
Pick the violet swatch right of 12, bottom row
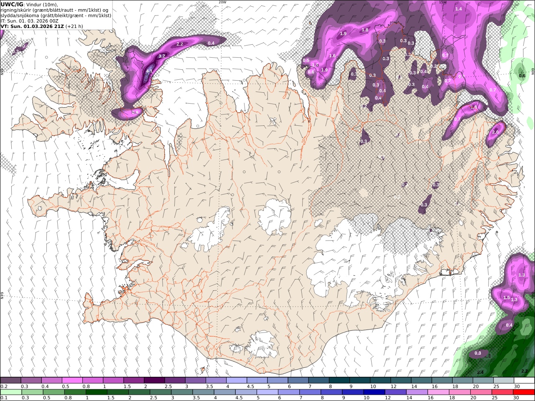coord(395,392)
